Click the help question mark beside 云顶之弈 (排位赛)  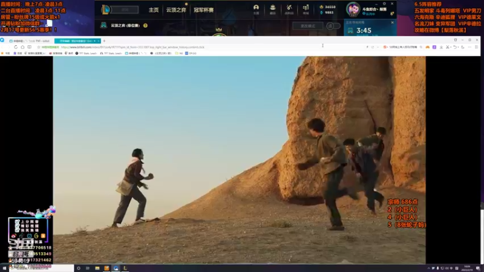click(x=145, y=25)
